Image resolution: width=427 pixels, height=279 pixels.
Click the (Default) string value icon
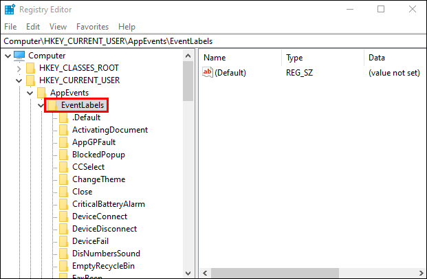pos(208,73)
